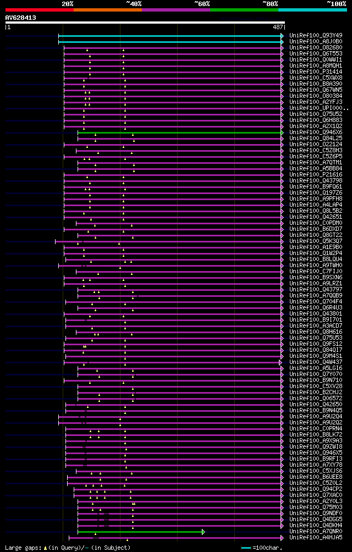
Task: Select the truncated UniRef100_UPI000.. label
Action: pyautogui.click(x=319, y=108)
